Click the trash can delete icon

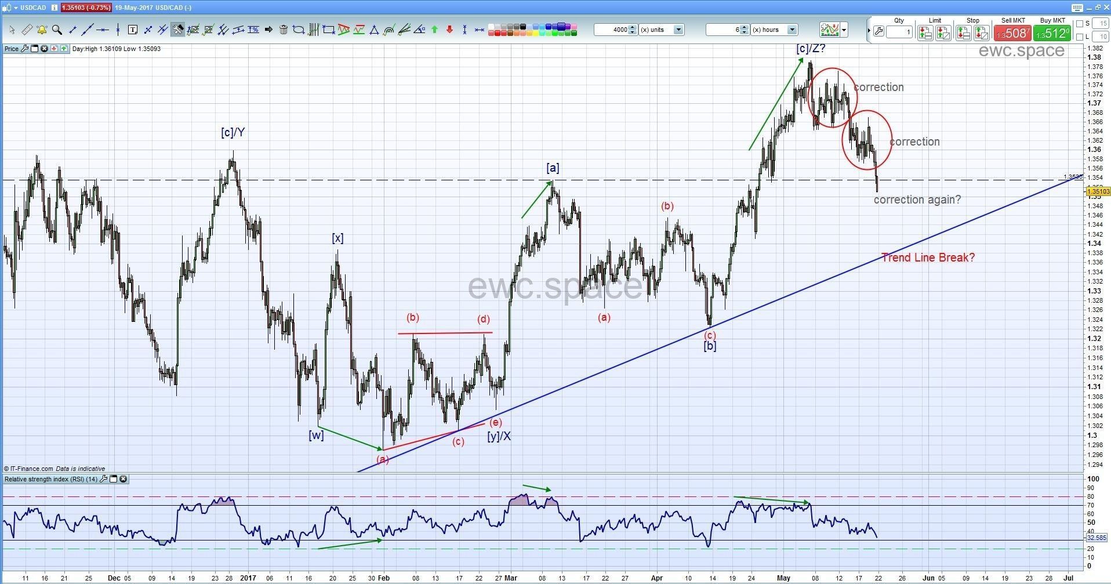tap(284, 30)
